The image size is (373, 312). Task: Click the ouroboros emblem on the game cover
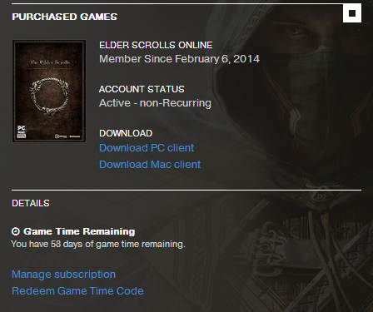coord(49,97)
